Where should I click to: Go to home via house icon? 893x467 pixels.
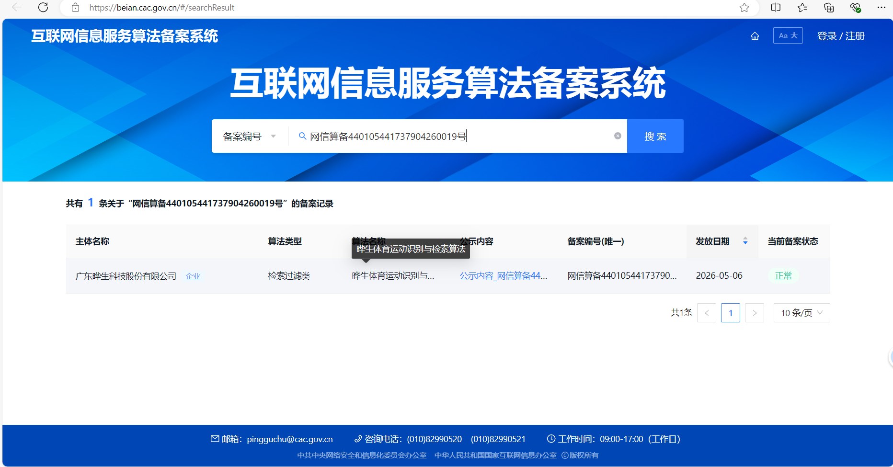755,36
